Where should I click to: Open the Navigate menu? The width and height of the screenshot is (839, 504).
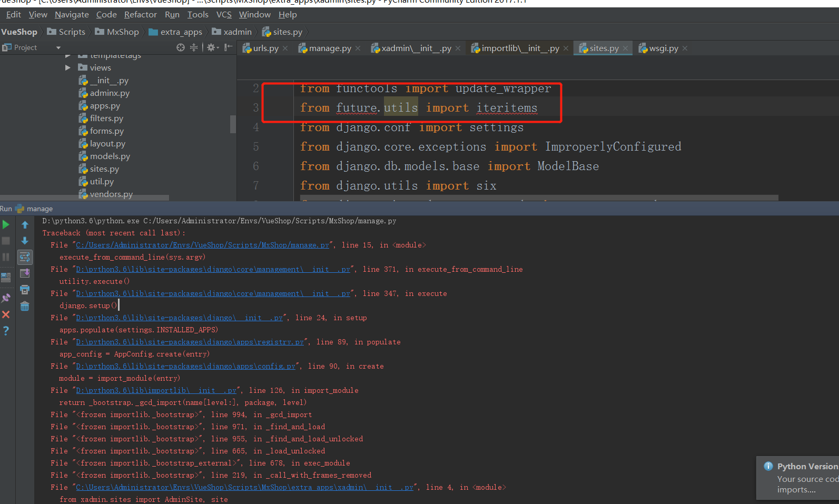coord(72,15)
